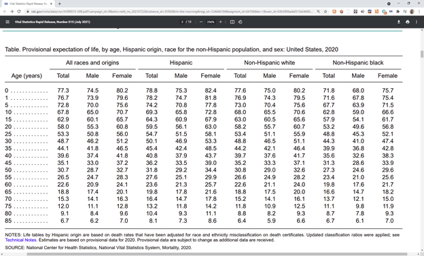The image size is (424, 256).
Task: Click the address bar zoom magnifier icon
Action: coord(318,12)
